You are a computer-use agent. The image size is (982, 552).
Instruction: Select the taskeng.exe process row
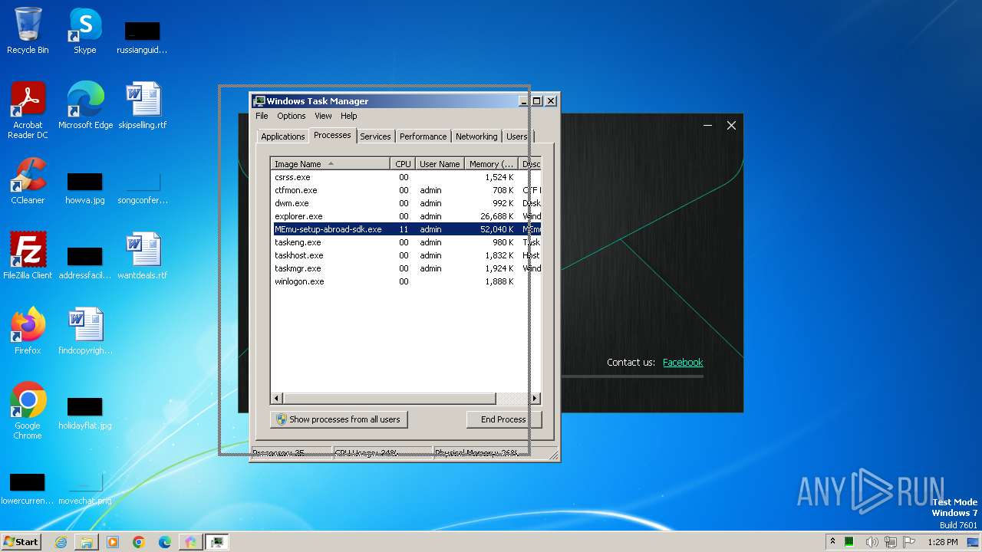point(407,242)
